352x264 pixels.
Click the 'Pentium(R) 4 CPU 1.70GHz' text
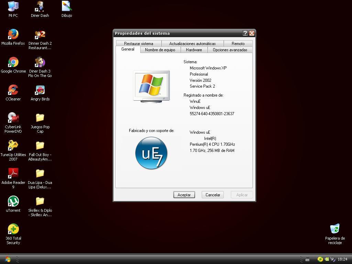tap(212, 144)
